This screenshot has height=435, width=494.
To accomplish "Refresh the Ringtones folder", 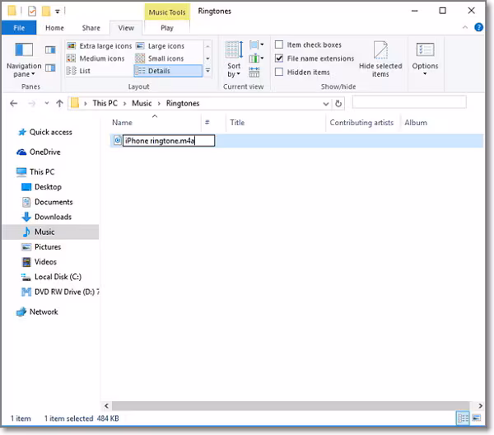I will pyautogui.click(x=338, y=104).
